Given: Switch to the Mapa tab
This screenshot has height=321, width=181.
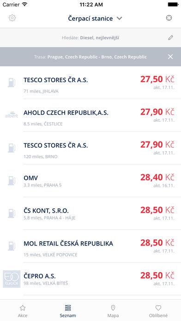Looking at the screenshot, I should (x=113, y=311).
